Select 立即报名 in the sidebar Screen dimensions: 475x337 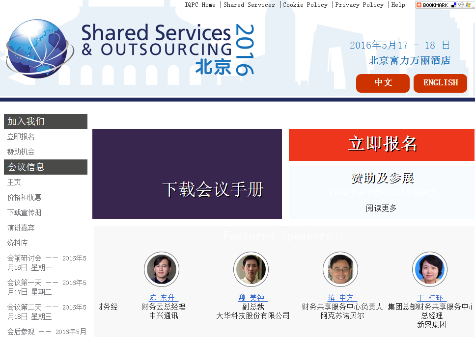(21, 137)
